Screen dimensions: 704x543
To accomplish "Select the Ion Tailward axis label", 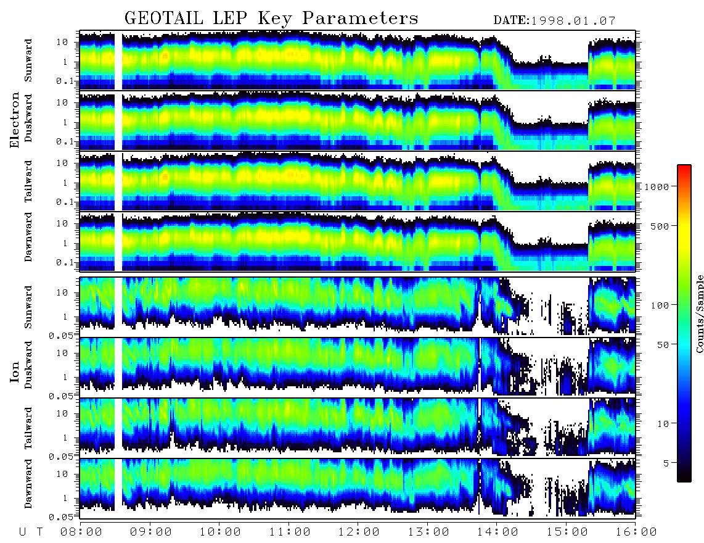I will click(x=28, y=428).
